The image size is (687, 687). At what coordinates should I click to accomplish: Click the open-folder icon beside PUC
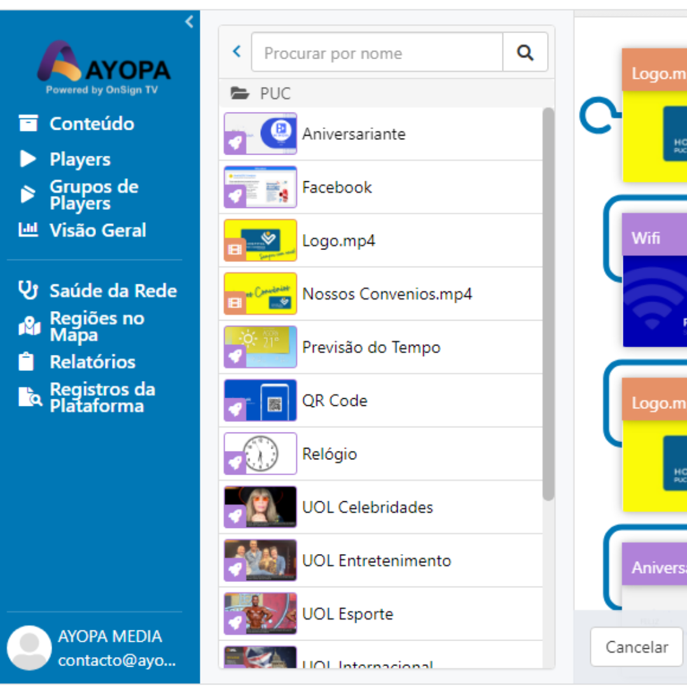[240, 93]
